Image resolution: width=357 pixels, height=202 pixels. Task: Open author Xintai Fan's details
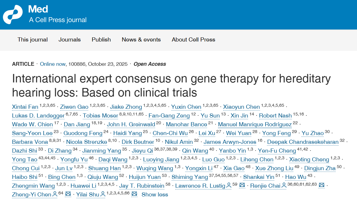[25, 107]
